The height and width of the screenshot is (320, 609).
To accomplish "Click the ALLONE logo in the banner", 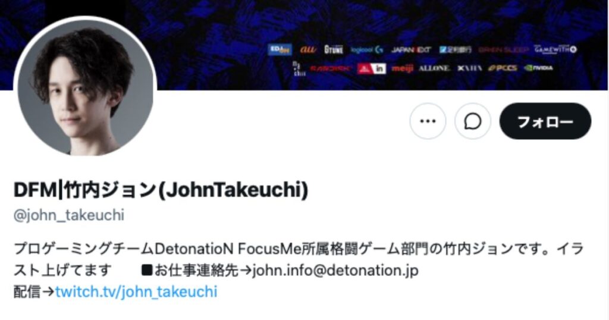I will (434, 68).
